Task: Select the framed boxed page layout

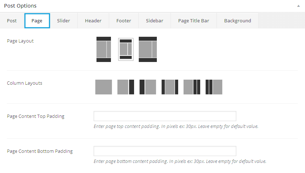Action: tap(126, 49)
